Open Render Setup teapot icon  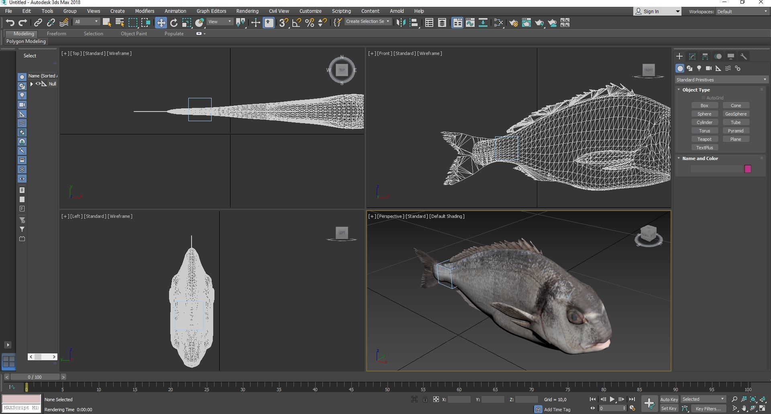coord(514,22)
